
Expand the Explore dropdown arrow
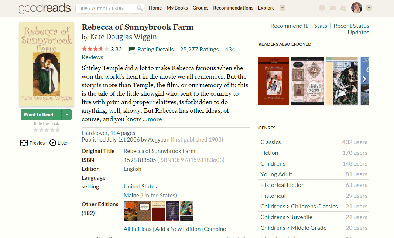(x=282, y=8)
